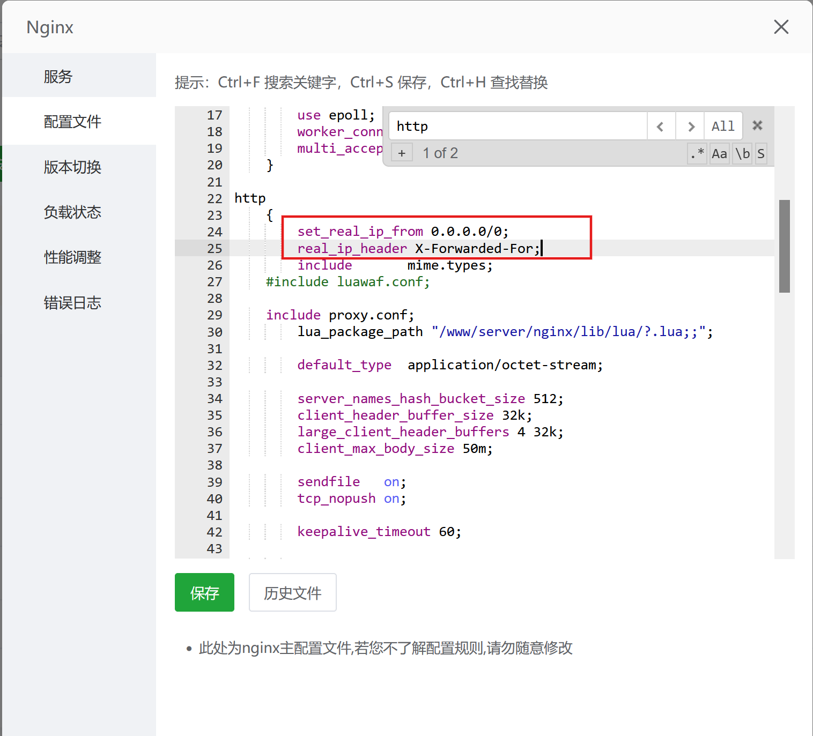Click the #include luawaf.conf comment
This screenshot has width=813, height=736.
[x=348, y=282]
